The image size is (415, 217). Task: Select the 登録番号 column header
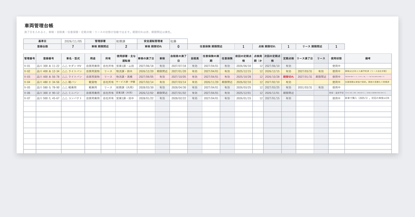click(49, 59)
